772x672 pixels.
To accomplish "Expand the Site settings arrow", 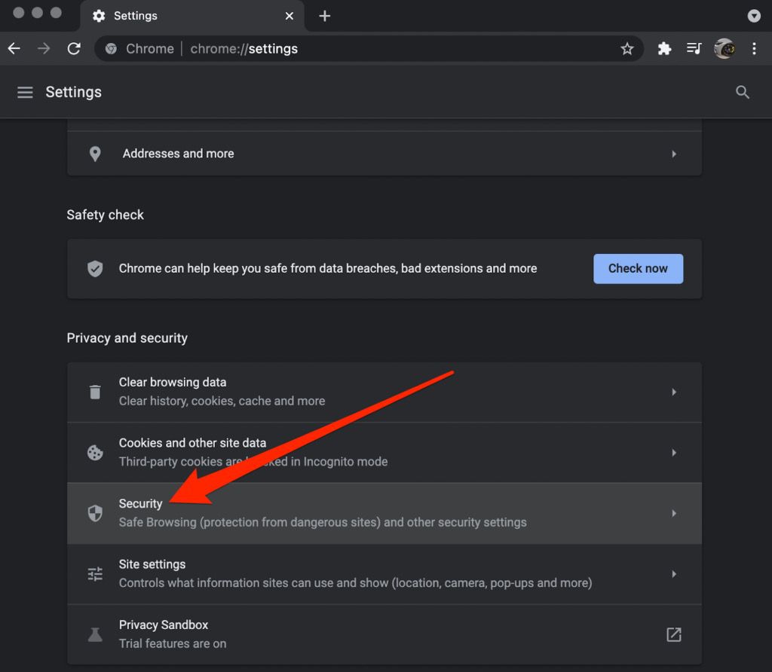I will 673,574.
